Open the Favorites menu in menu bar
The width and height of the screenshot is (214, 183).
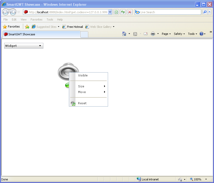click(x=37, y=19)
